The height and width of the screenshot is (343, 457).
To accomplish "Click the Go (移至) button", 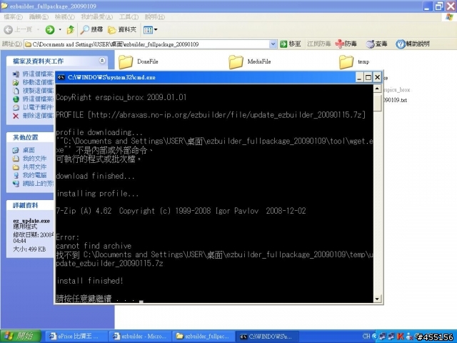I will (x=291, y=44).
